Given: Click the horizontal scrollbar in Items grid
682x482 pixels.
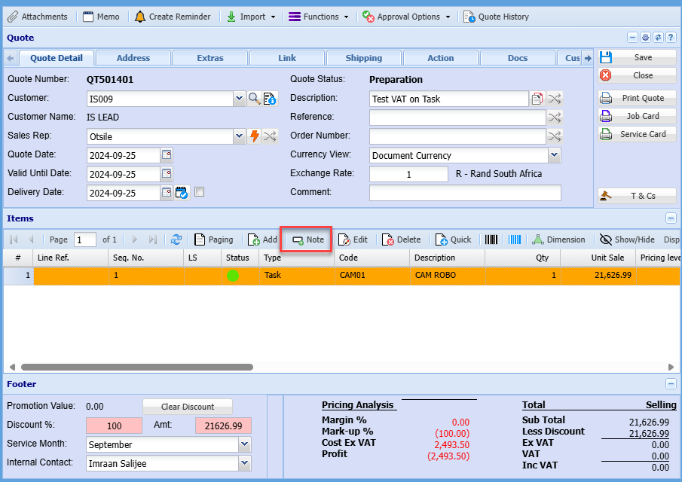Looking at the screenshot, I should [x=136, y=368].
